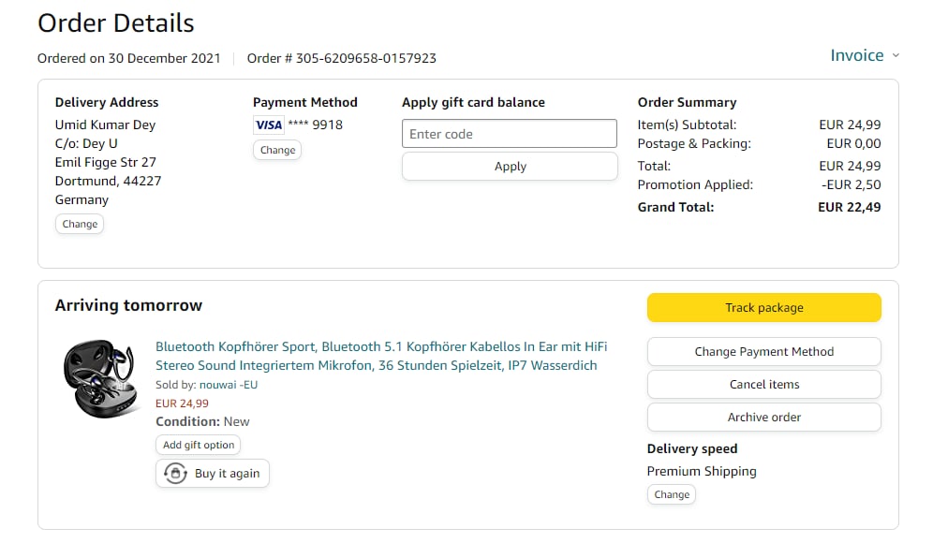The width and height of the screenshot is (933, 543).
Task: Open the Invoice menu link
Action: (x=856, y=55)
